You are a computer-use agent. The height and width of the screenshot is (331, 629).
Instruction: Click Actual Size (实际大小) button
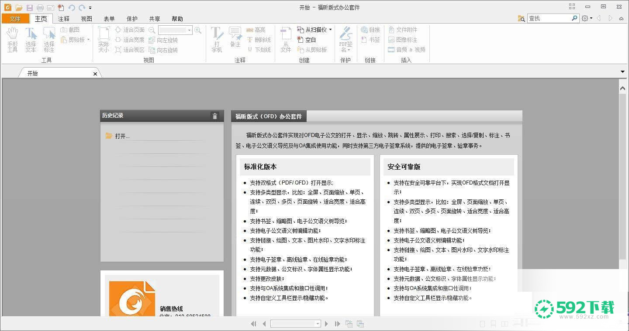tap(104, 40)
